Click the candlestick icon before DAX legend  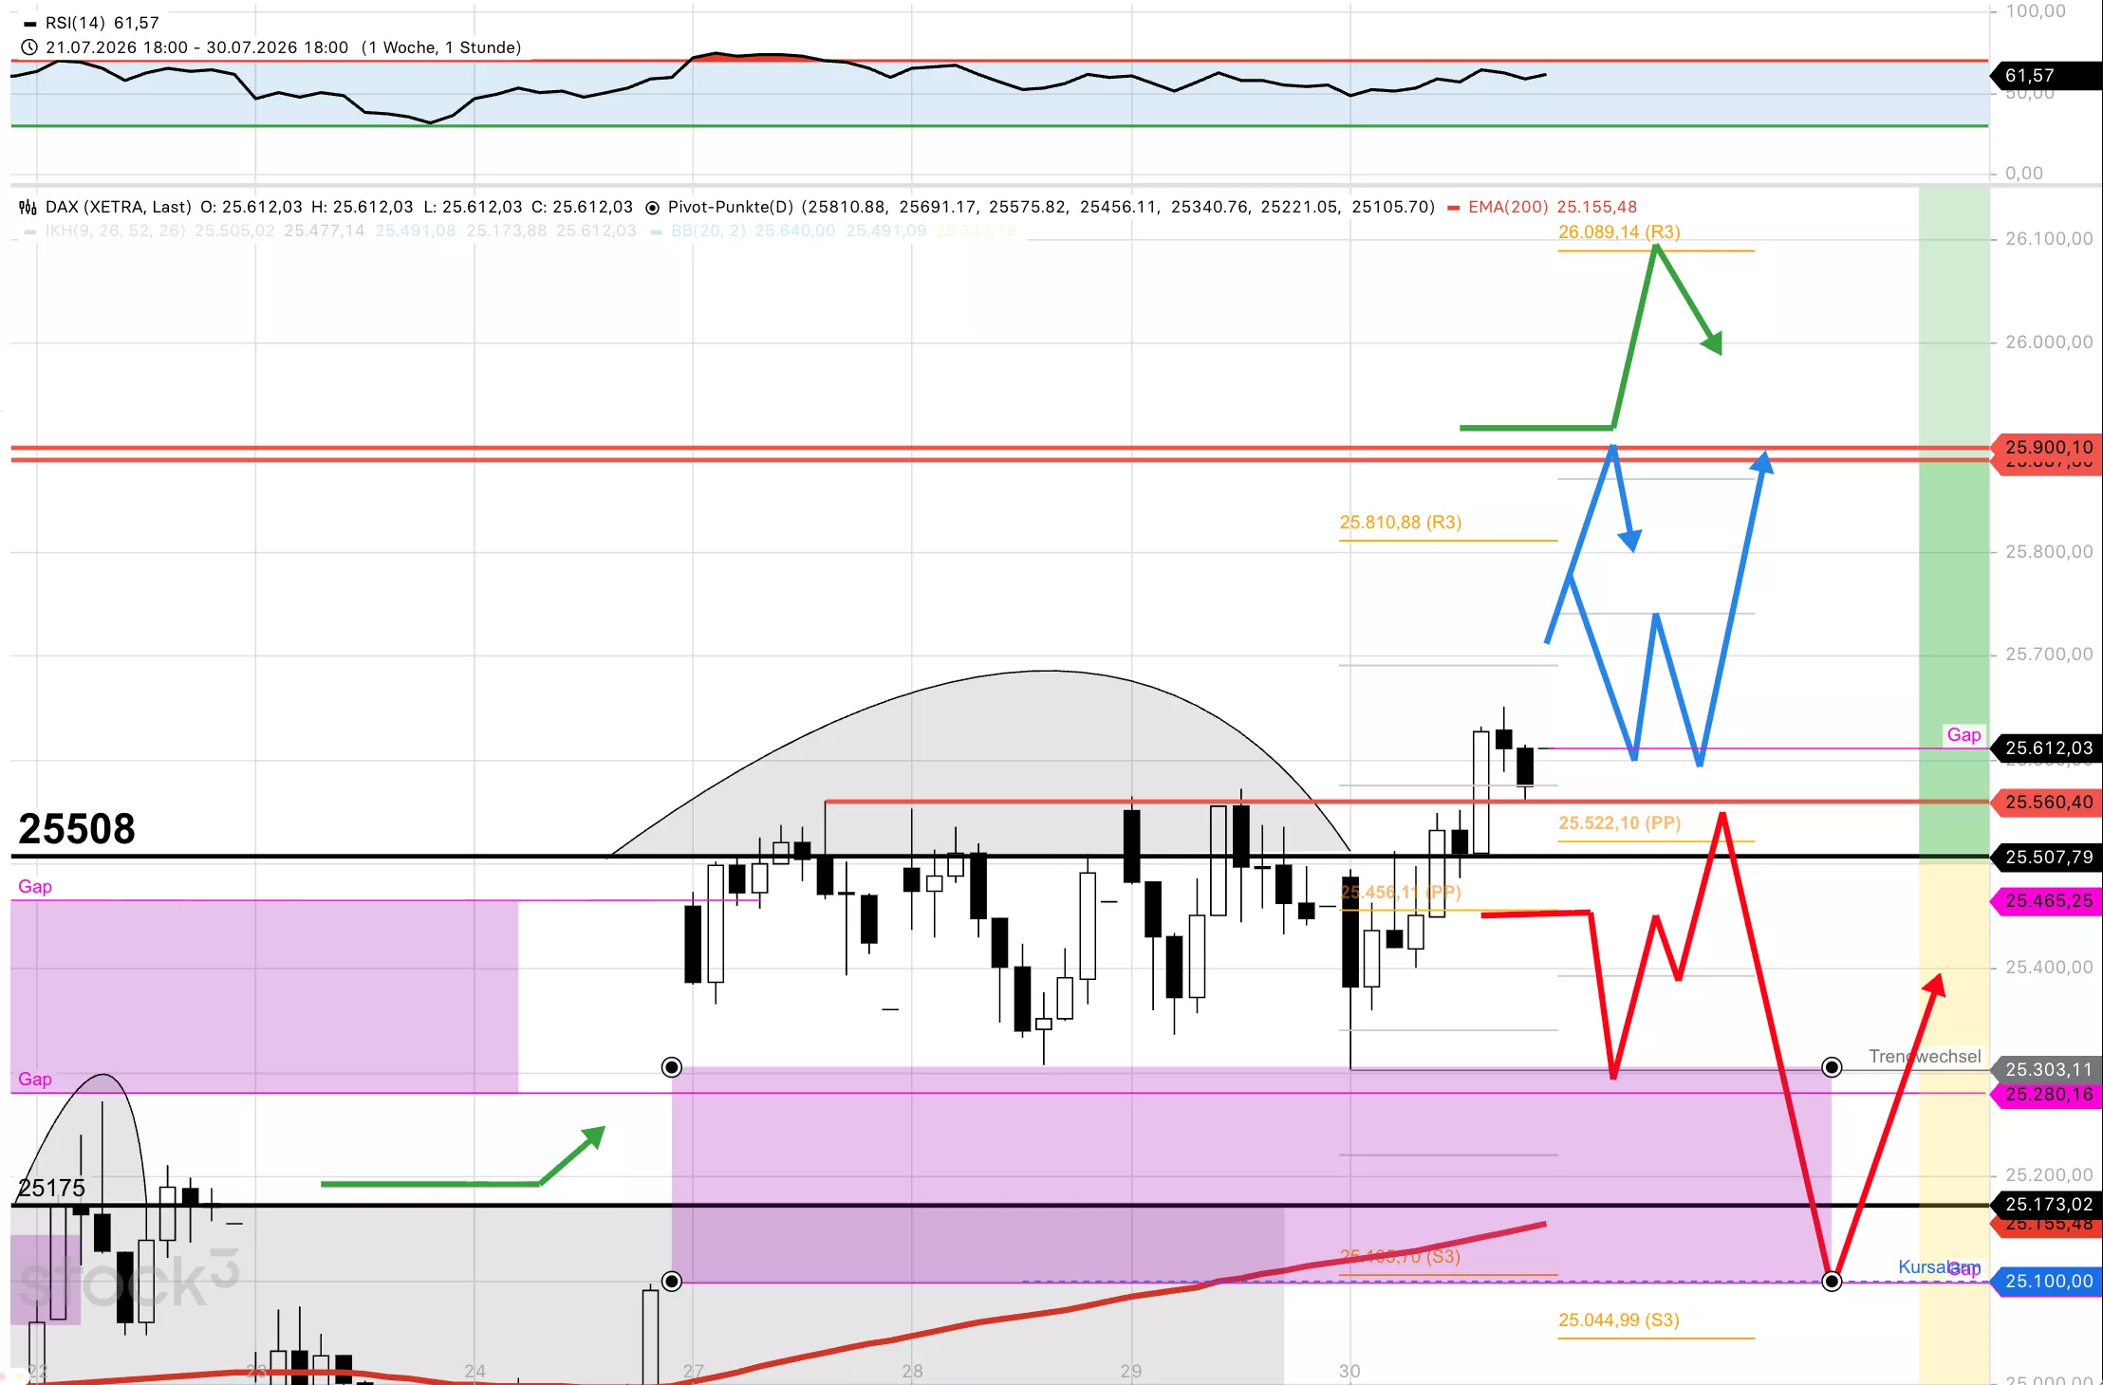(28, 207)
